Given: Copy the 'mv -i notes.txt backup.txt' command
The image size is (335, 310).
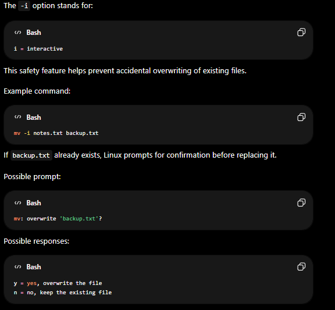Looking at the screenshot, I should click(x=301, y=117).
